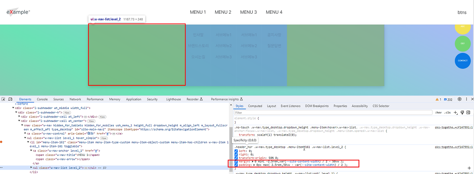Click the blue CONTACT circle button
Screen dimensions: 474x174
point(463,61)
